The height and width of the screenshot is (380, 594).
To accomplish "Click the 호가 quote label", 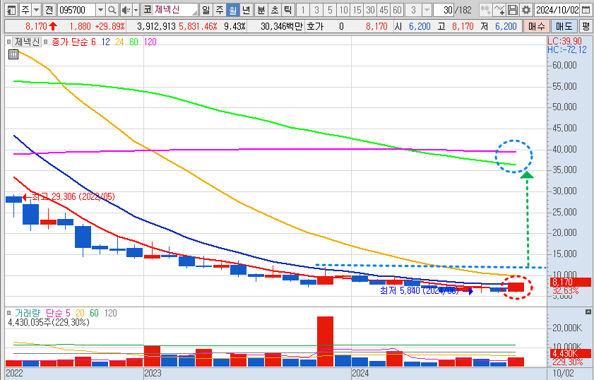I will [x=315, y=26].
